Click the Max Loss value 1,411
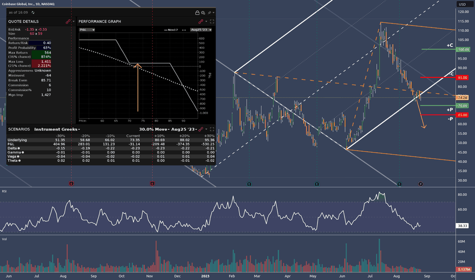The width and height of the screenshot is (475, 280). pos(46,62)
